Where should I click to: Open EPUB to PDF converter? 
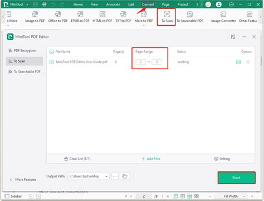80,17
